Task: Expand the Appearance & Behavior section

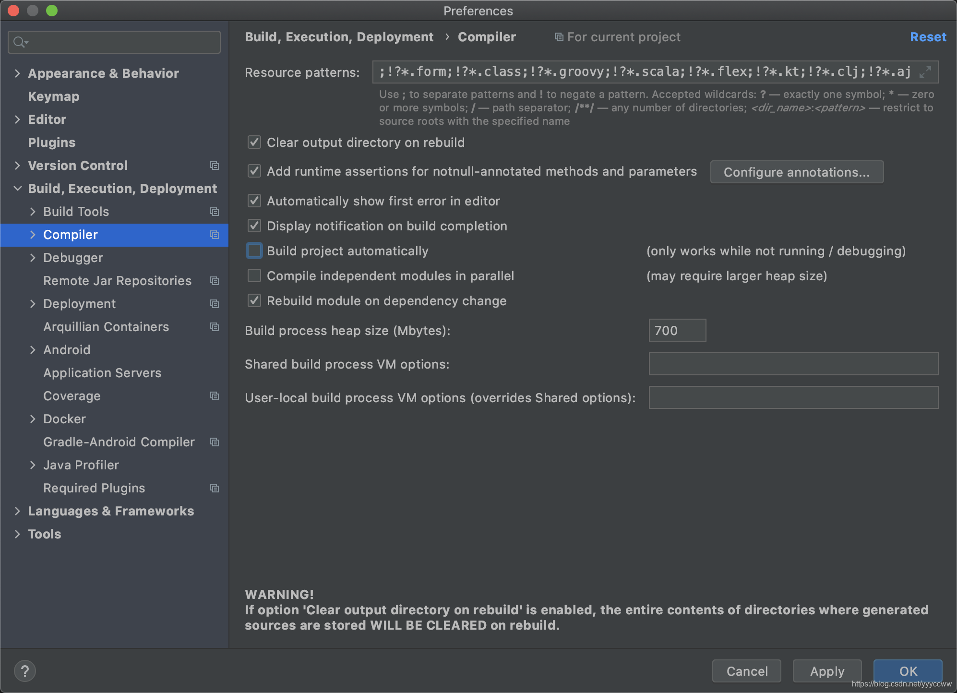Action: tap(18, 73)
